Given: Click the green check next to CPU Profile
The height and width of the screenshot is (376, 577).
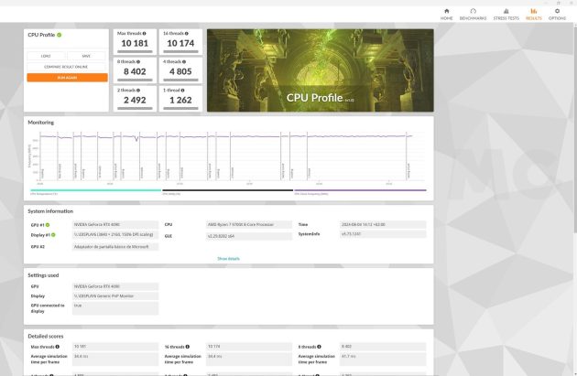Looking at the screenshot, I should pos(60,35).
